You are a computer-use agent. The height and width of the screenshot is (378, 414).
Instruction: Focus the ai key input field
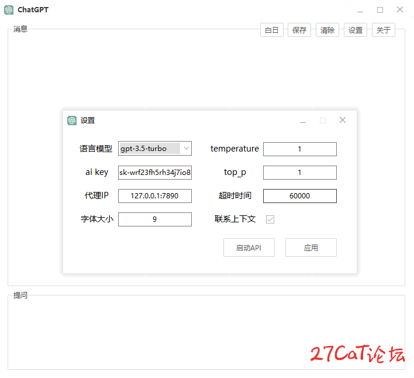(155, 173)
